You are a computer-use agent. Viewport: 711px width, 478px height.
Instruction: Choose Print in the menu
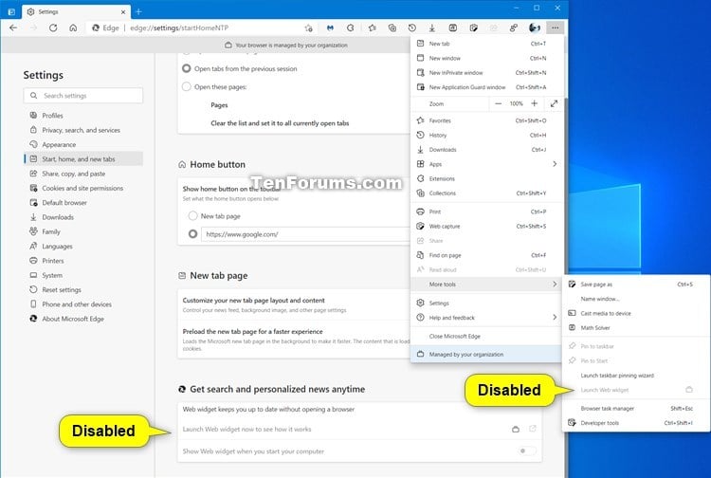(486, 211)
